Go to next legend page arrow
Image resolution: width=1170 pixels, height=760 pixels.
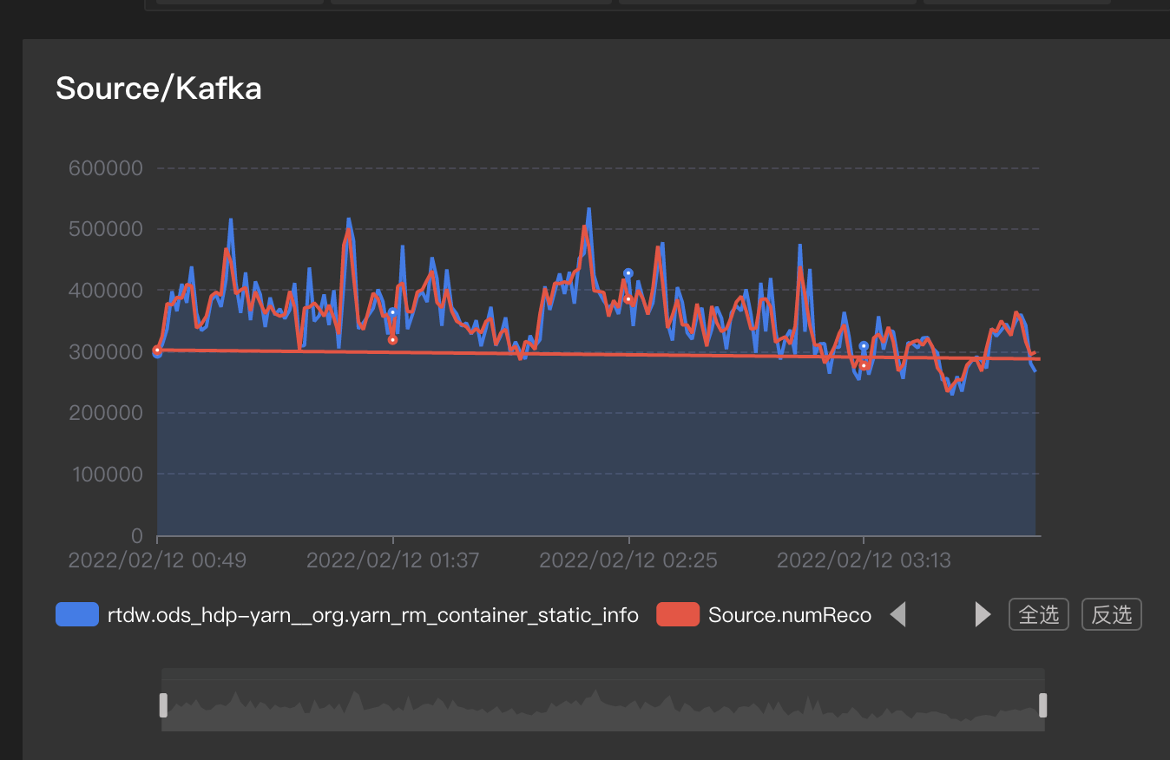[983, 615]
